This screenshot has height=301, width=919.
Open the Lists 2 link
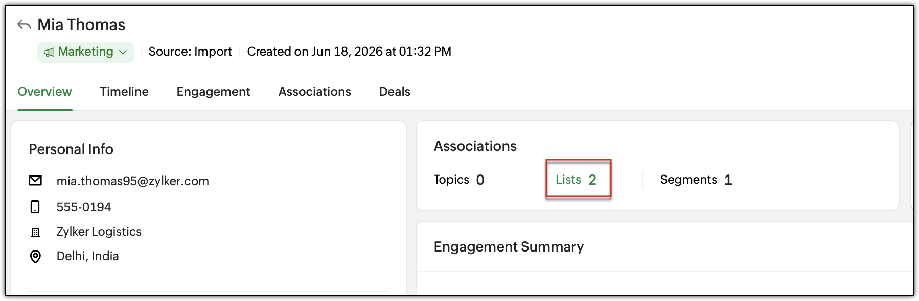point(576,180)
